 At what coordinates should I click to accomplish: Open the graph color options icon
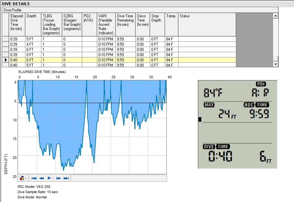click(x=22, y=178)
